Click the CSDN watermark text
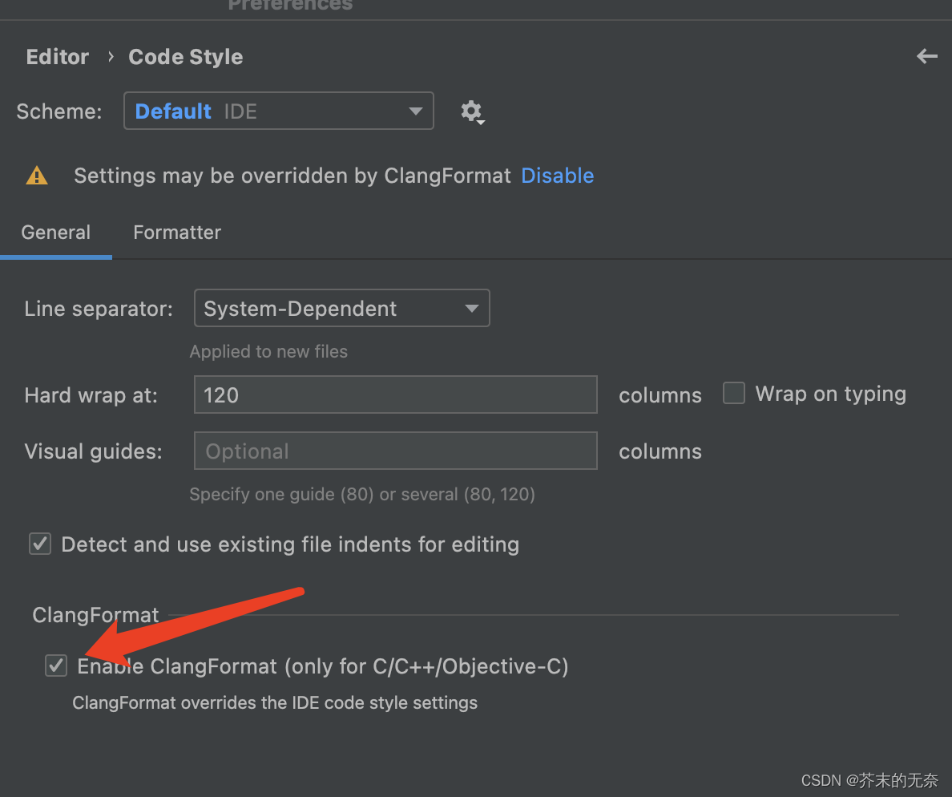The image size is (952, 797). [x=869, y=779]
